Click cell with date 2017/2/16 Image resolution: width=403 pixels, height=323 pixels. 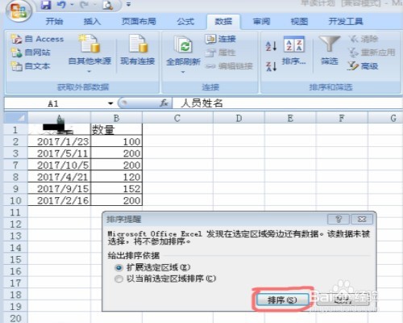pos(59,201)
